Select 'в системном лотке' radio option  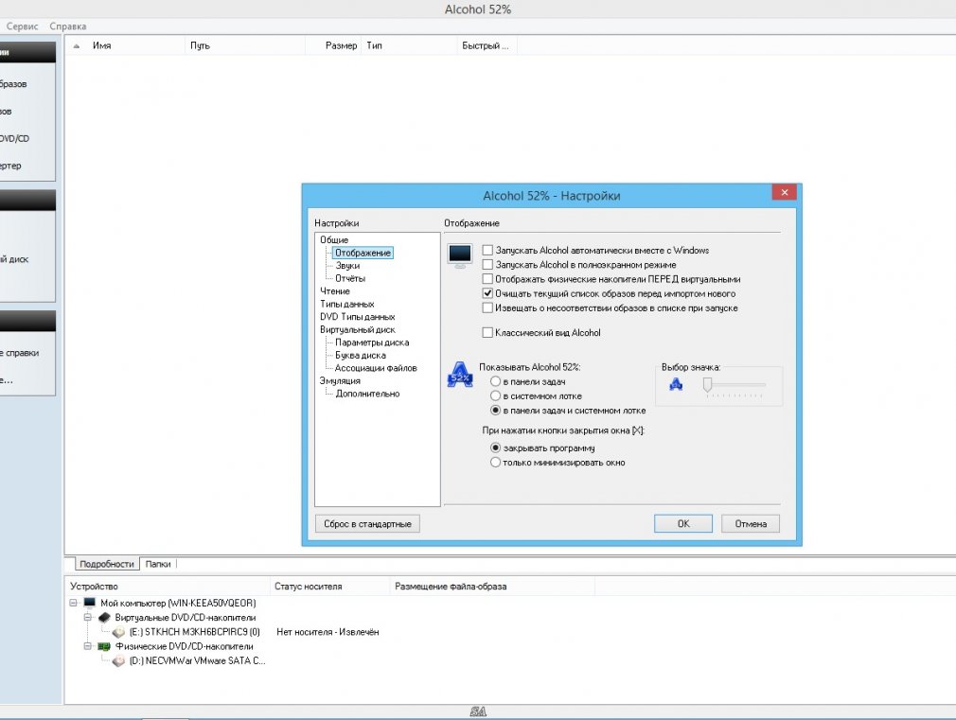pos(496,395)
